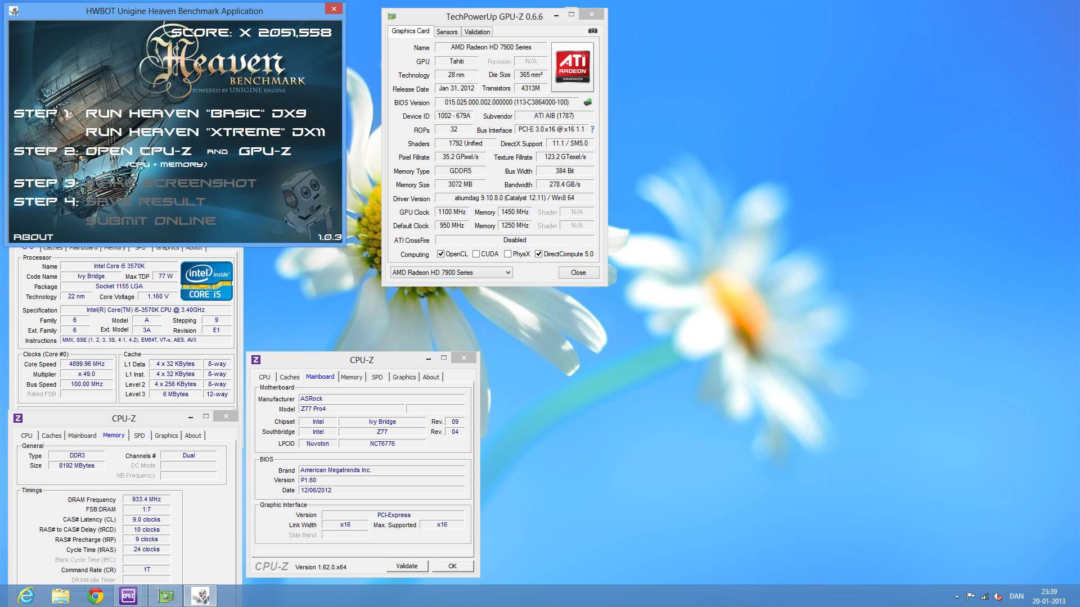Switch to the Sensors tab in GPU-Z
The image size is (1080, 607).
pos(447,32)
